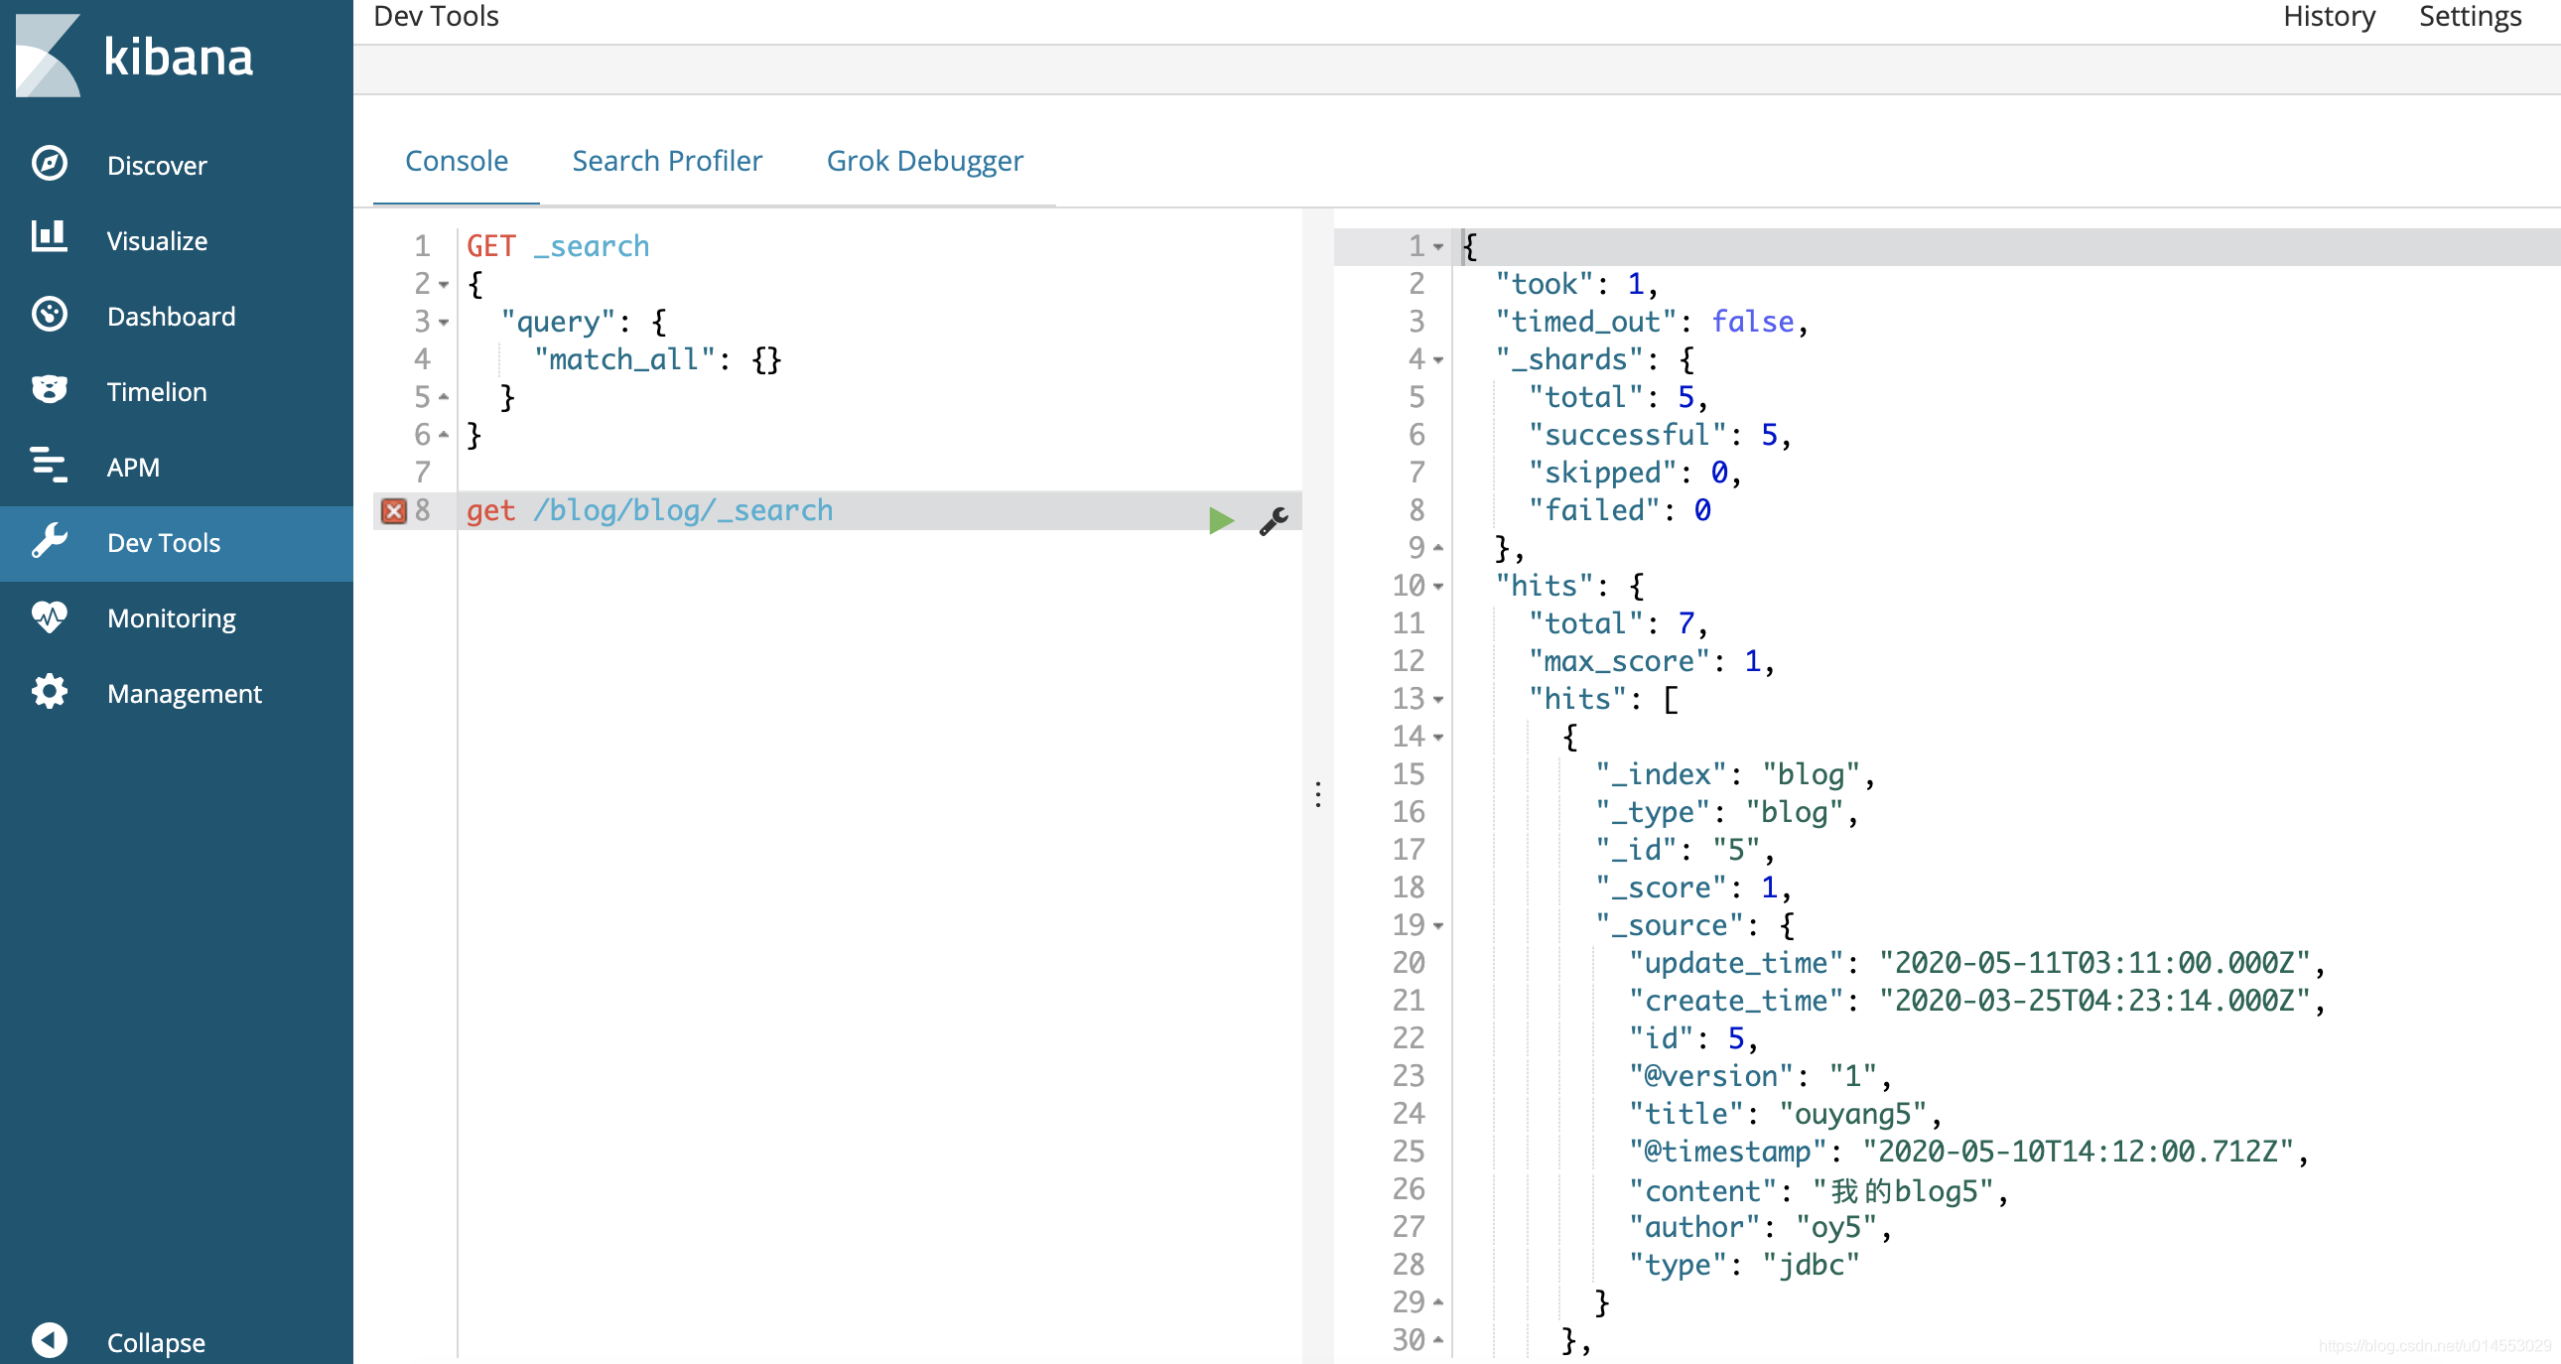Open Management via the gear icon
Screen dimensions: 2561x1364
tap(49, 693)
